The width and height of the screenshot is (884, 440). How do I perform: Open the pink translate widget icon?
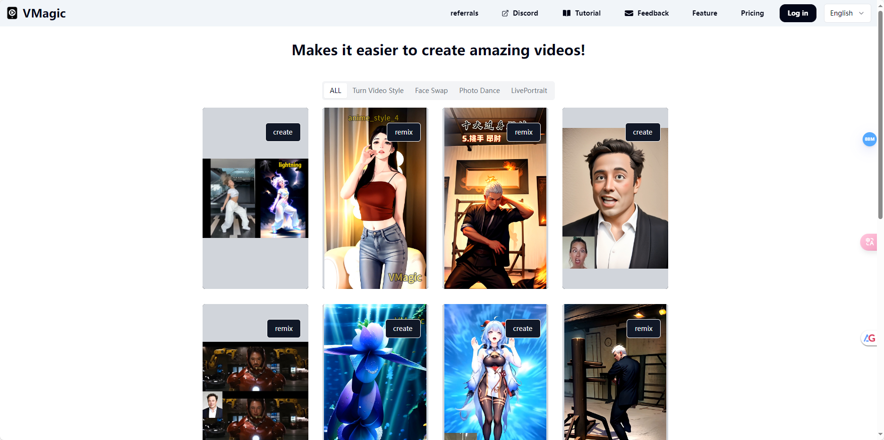point(869,242)
